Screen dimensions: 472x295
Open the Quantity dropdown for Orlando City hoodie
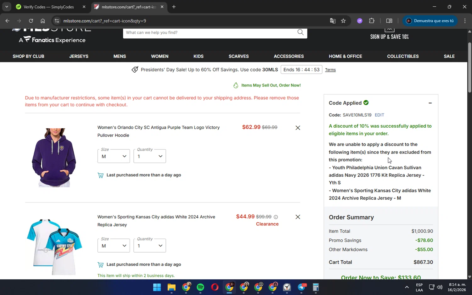pyautogui.click(x=150, y=156)
